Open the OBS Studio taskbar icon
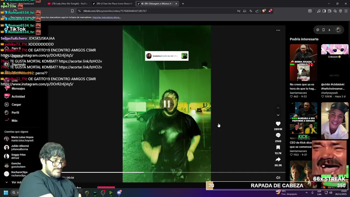Screen dimensions: 350x197 coord(103,193)
